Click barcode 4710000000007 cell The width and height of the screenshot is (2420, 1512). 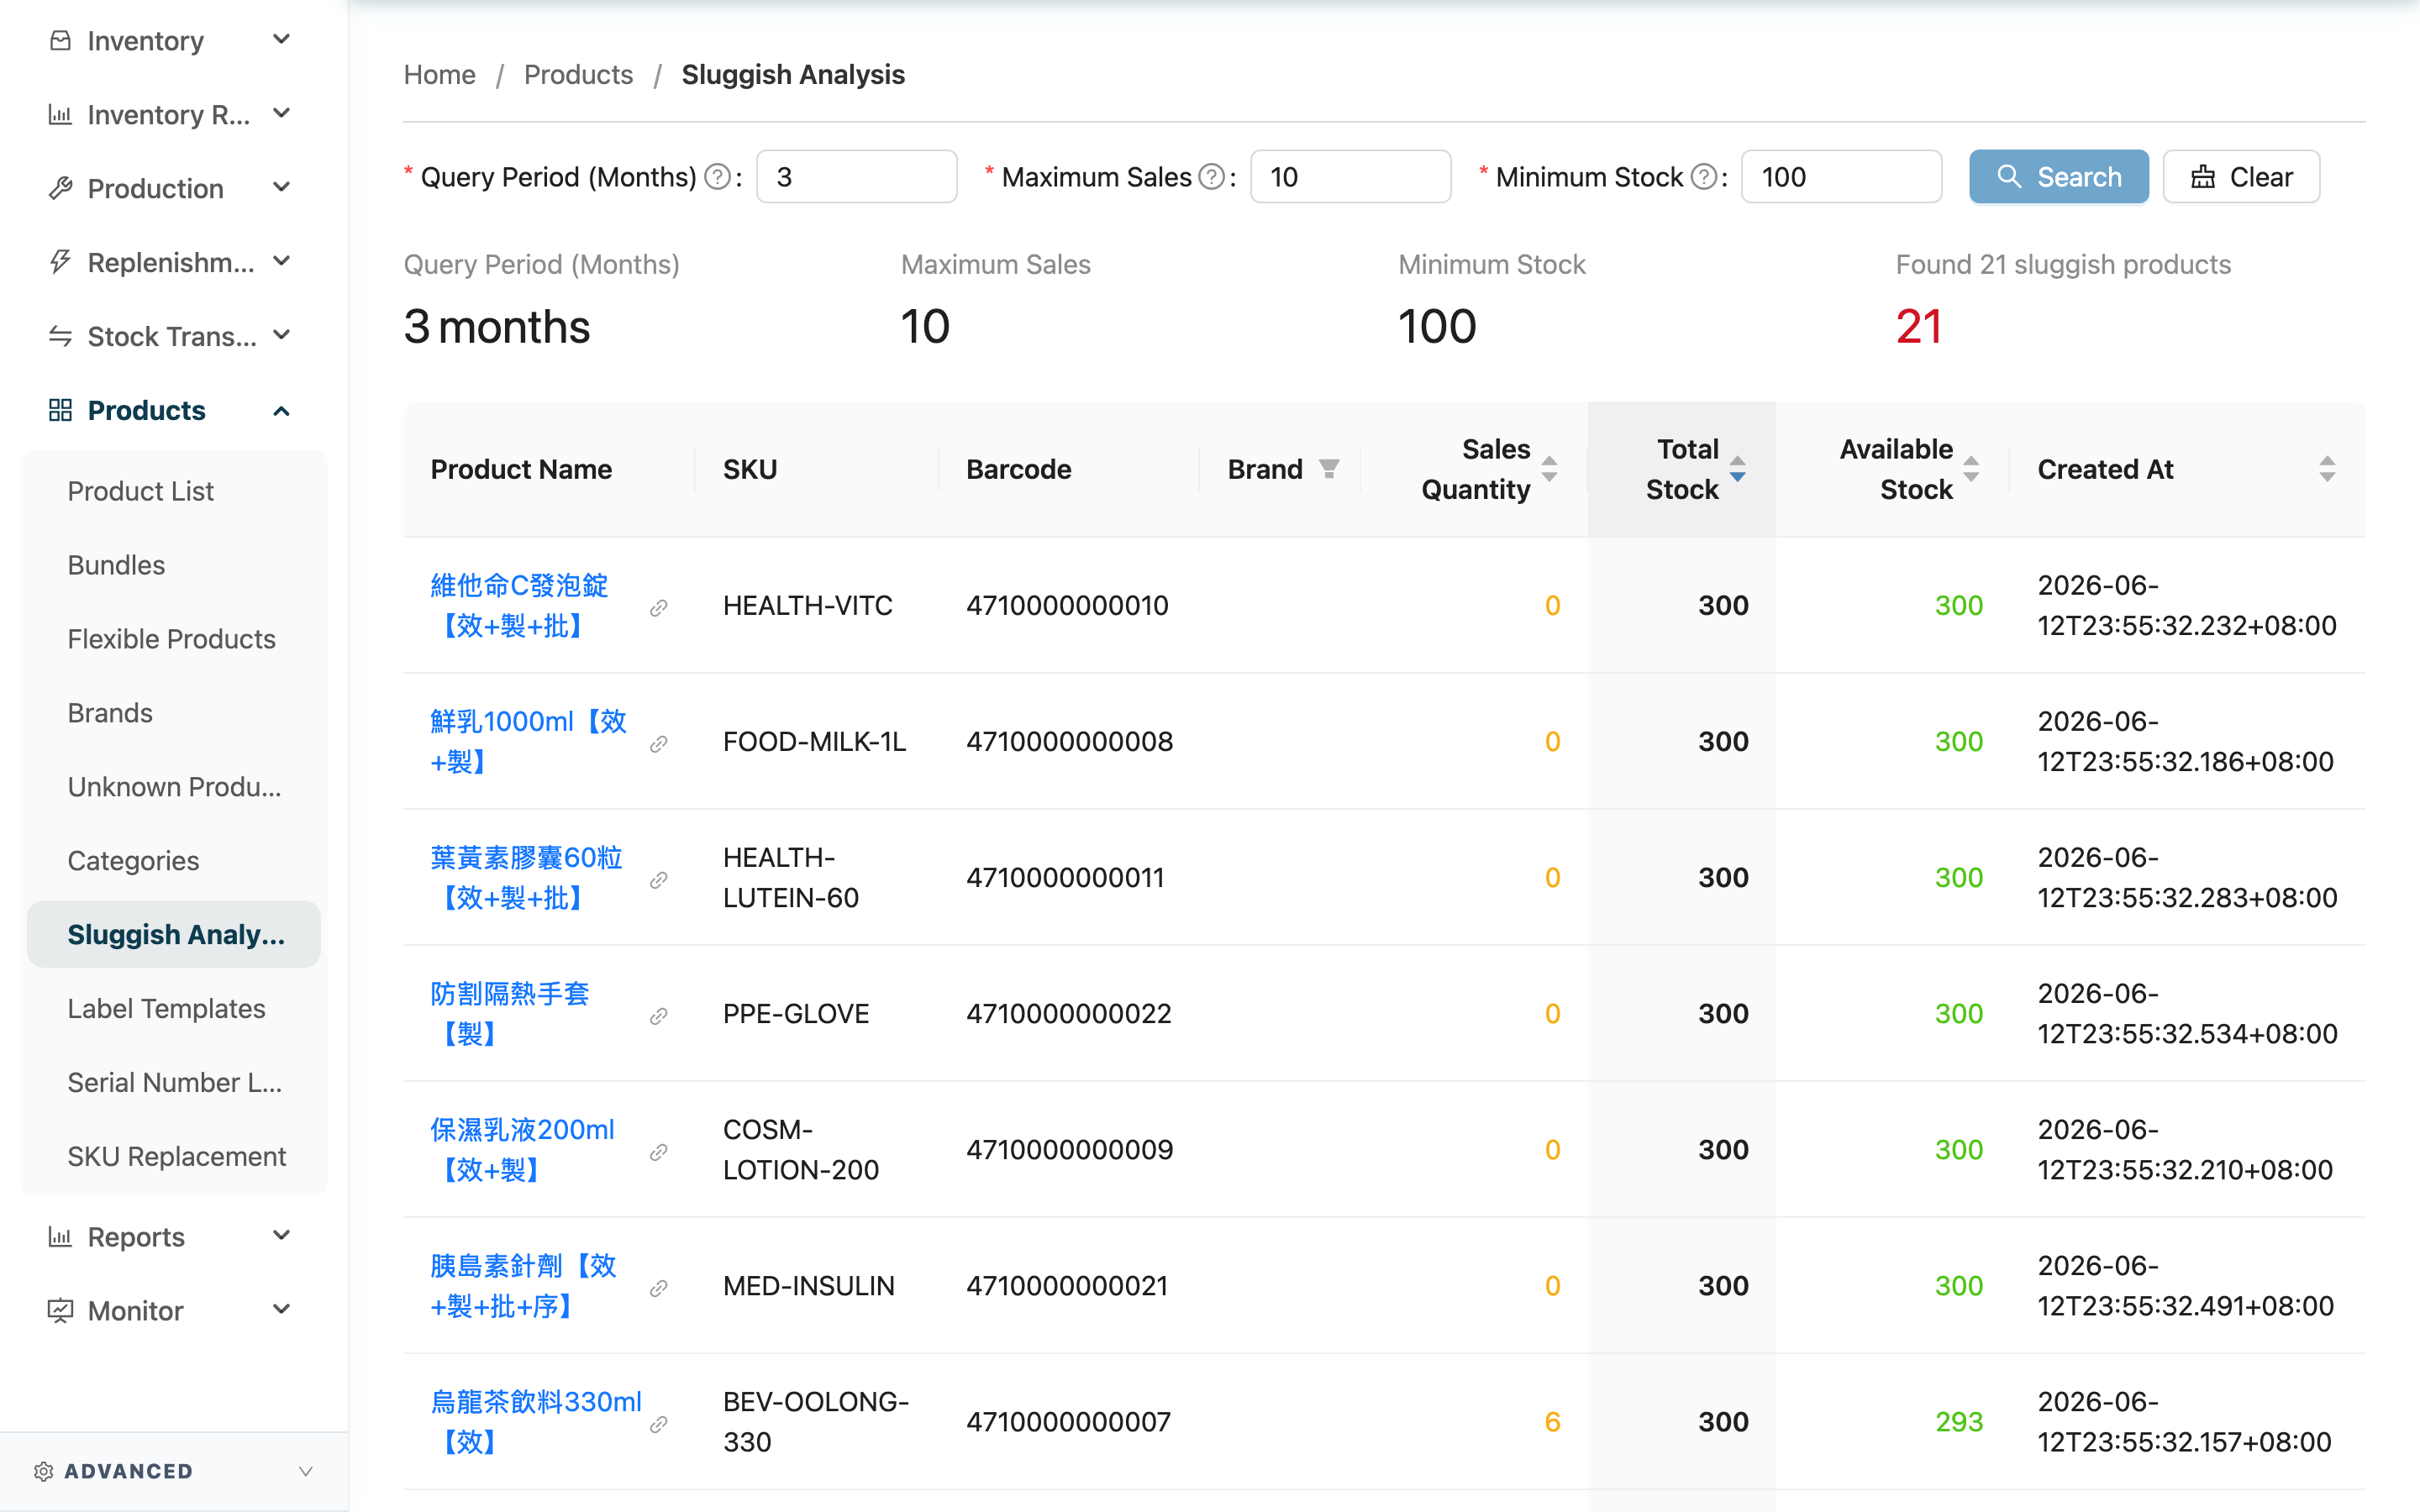click(x=1068, y=1422)
